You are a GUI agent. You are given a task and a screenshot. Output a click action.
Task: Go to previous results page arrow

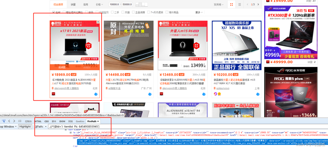pyautogui.click(x=248, y=4)
